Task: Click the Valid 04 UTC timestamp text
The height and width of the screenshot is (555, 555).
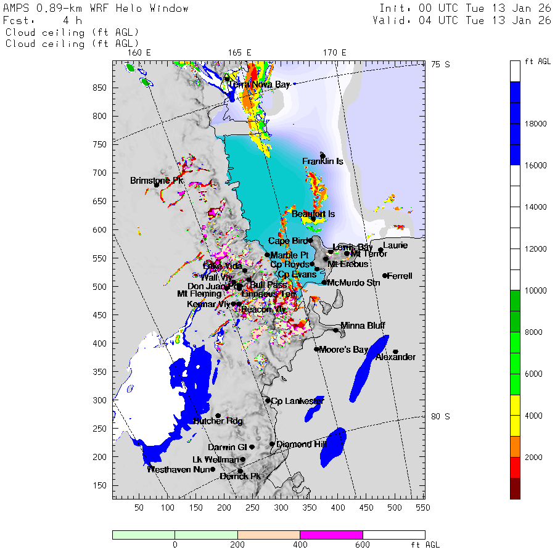Action: tap(461, 20)
